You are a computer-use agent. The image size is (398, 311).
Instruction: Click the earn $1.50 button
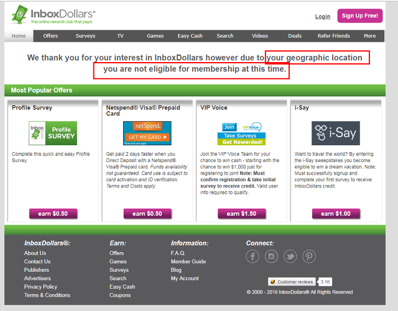coord(241,214)
